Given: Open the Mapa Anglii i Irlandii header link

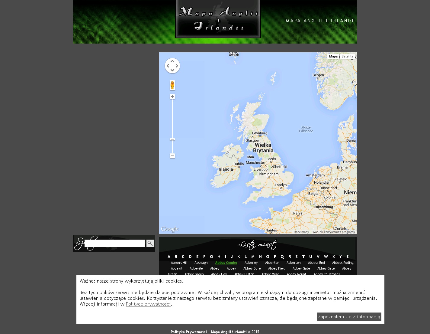Looking at the screenshot, I should [x=321, y=21].
